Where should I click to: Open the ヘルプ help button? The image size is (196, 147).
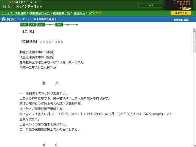(150, 5)
